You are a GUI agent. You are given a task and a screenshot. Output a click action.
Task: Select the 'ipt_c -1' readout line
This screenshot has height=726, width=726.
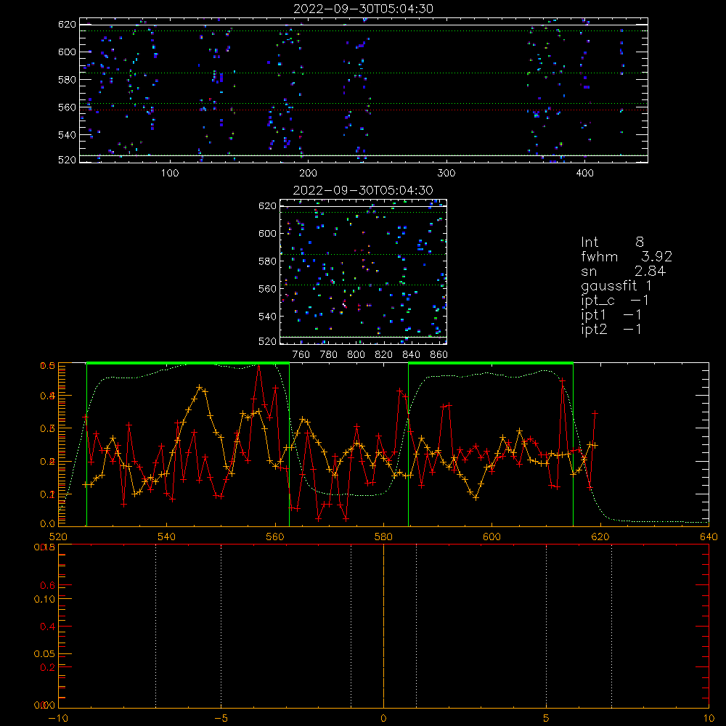coord(615,301)
